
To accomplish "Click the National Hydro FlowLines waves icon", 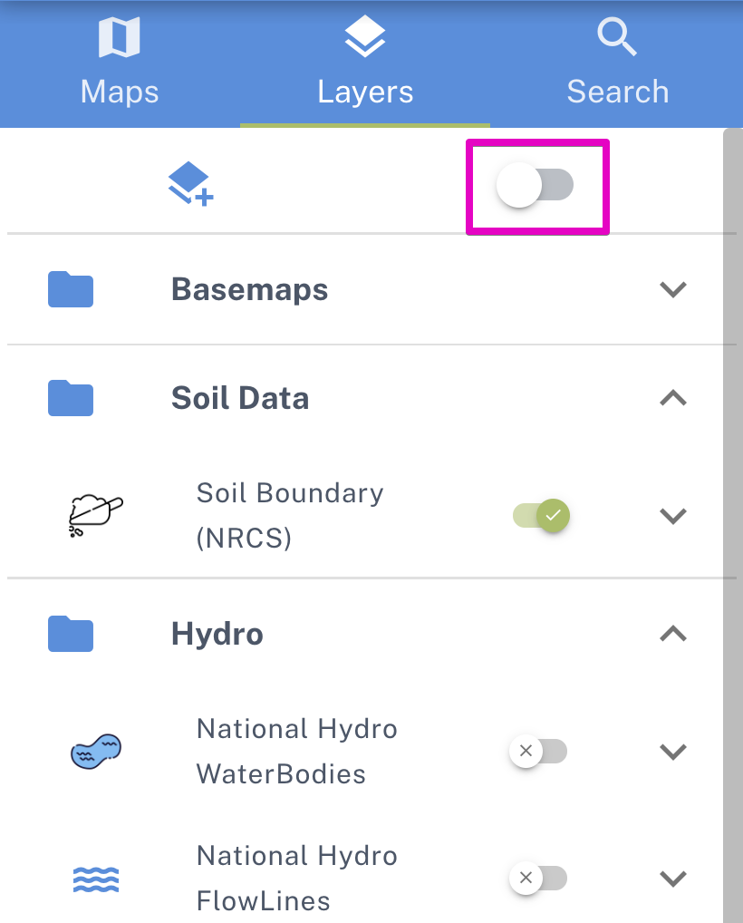I will click(x=95, y=878).
